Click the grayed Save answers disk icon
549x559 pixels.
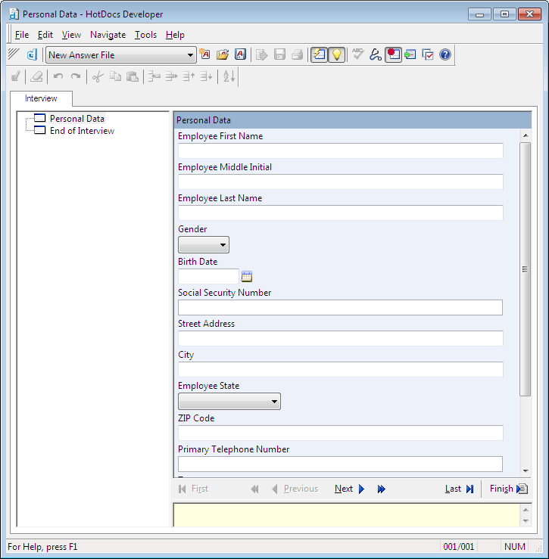(279, 54)
